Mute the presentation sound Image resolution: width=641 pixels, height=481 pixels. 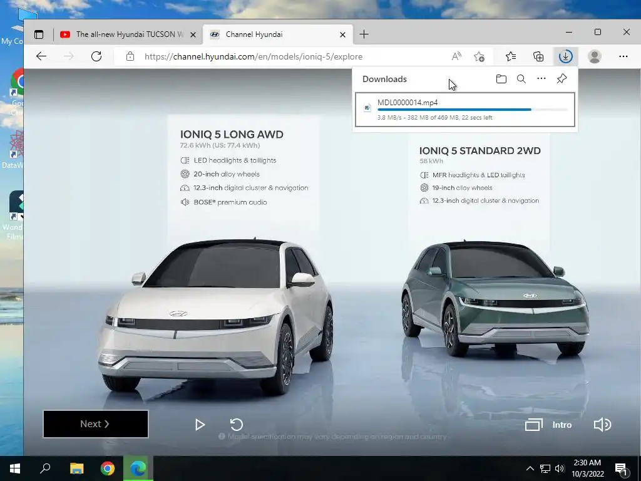(x=602, y=425)
